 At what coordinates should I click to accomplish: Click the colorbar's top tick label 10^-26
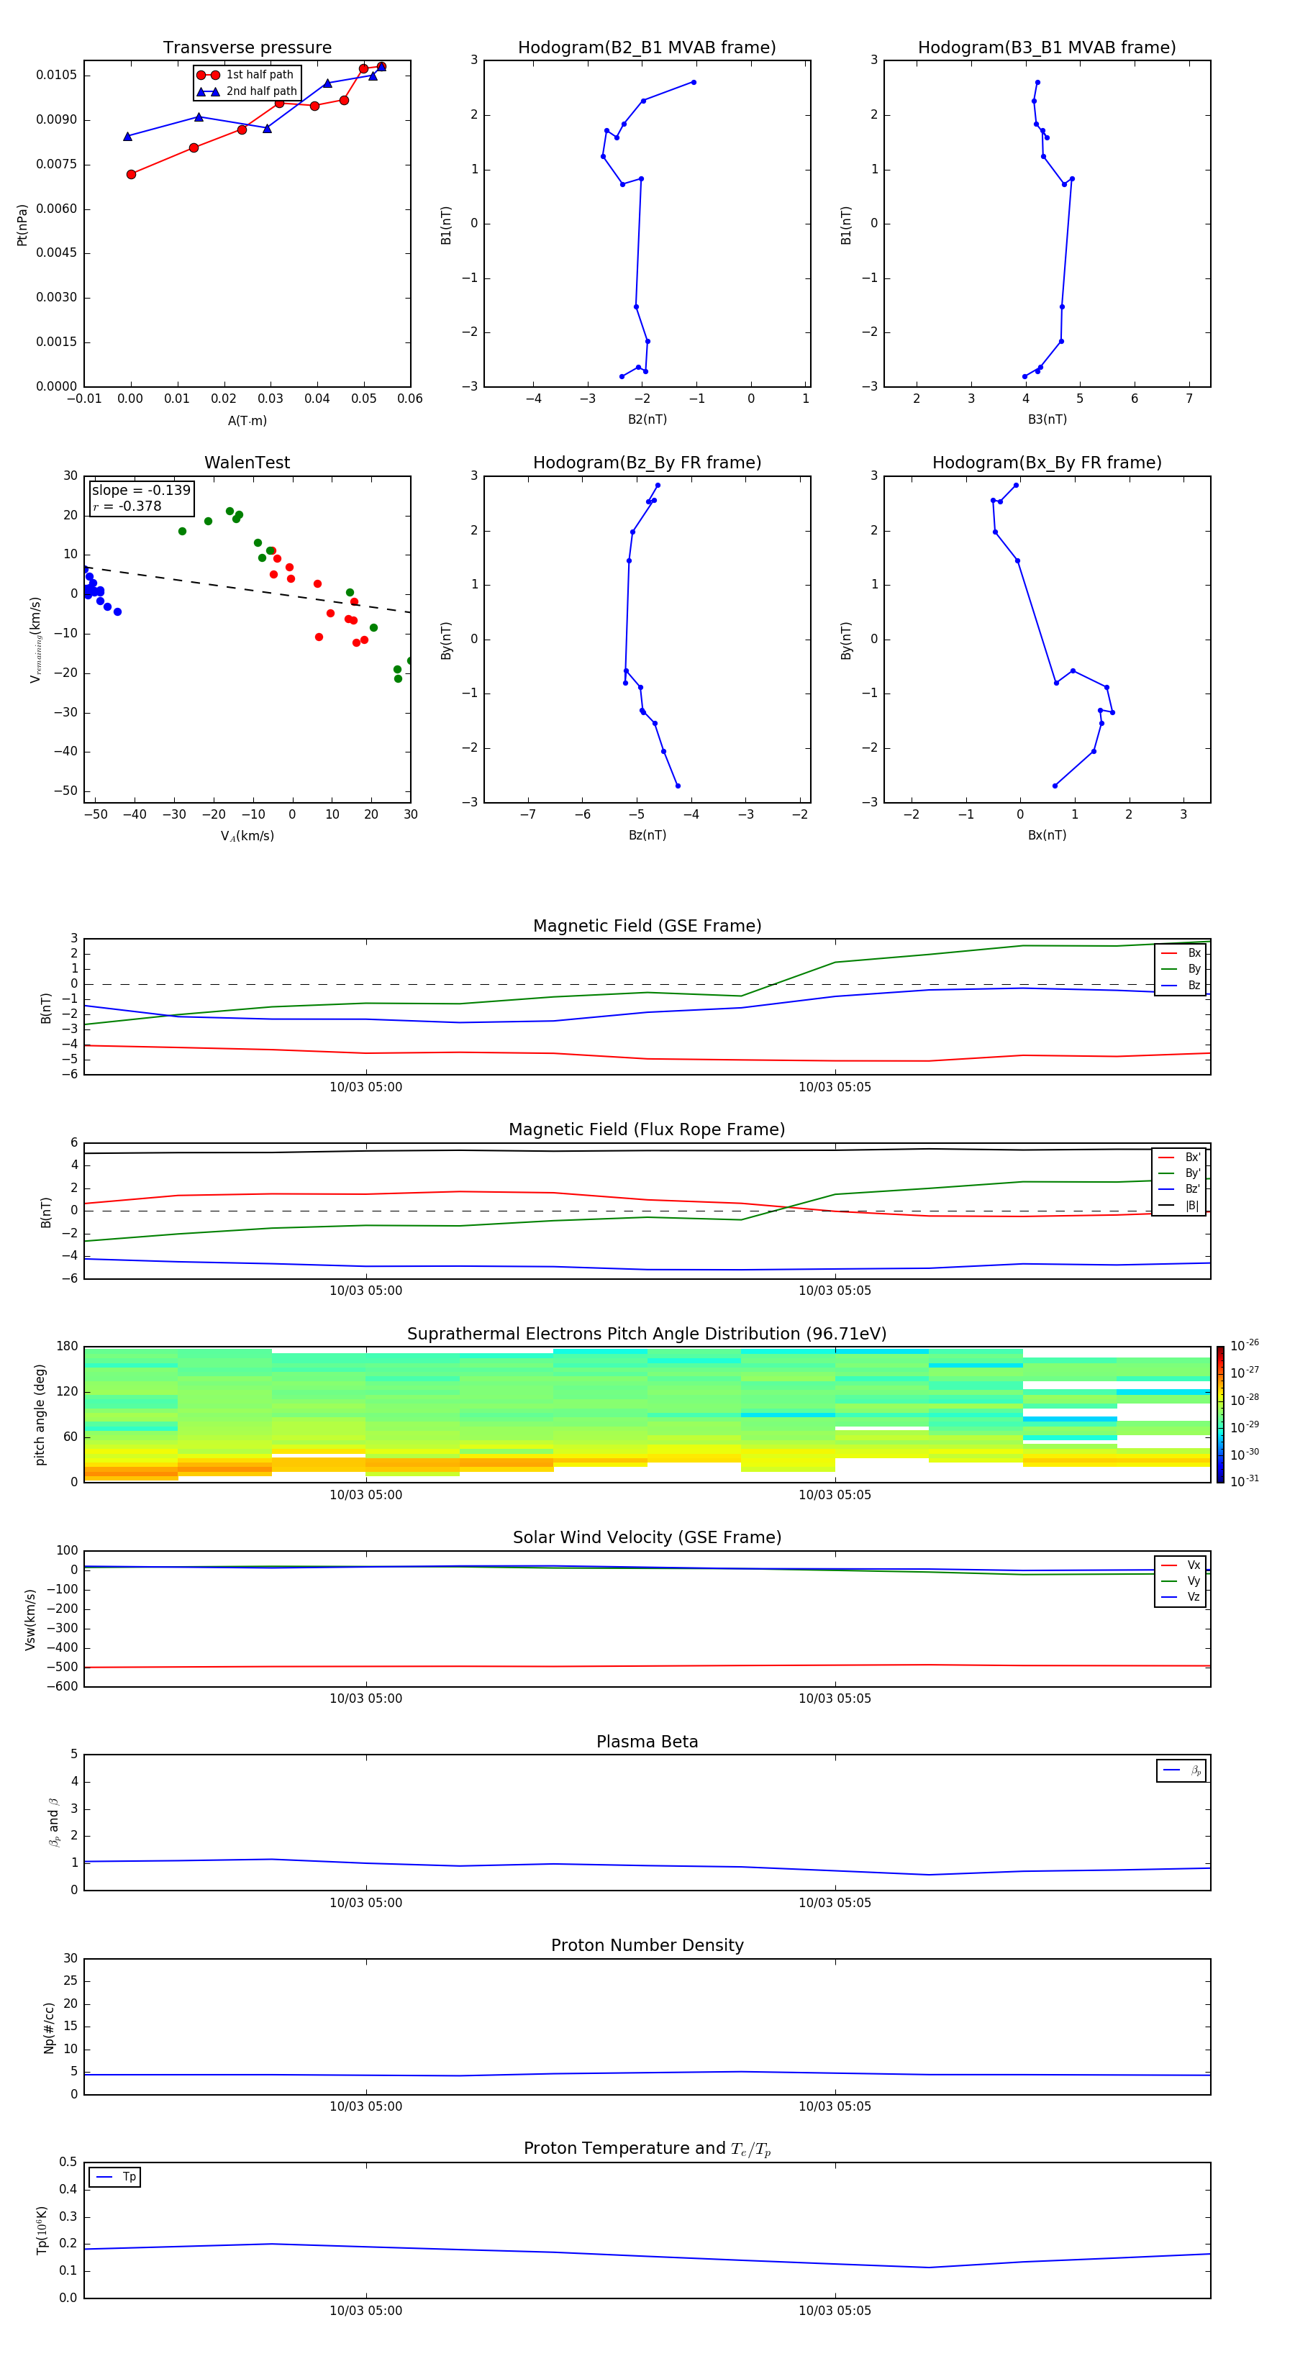[1245, 1347]
